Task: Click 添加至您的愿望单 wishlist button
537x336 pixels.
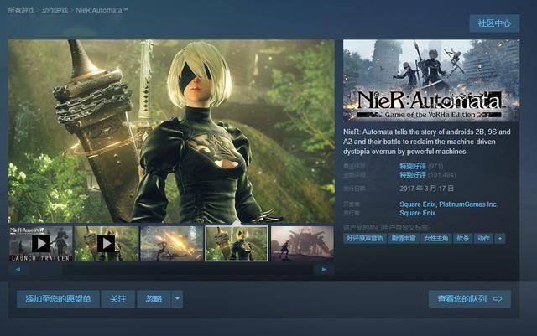Action: [58, 299]
